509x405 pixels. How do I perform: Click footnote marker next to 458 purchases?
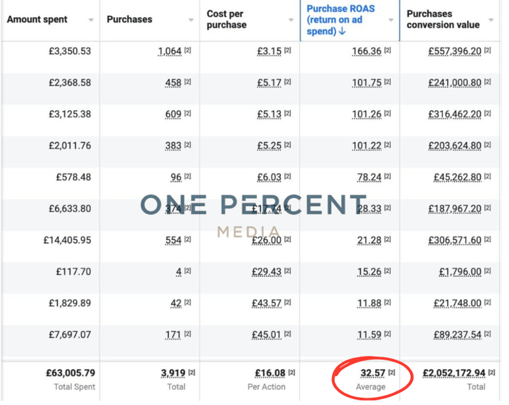tap(188, 82)
